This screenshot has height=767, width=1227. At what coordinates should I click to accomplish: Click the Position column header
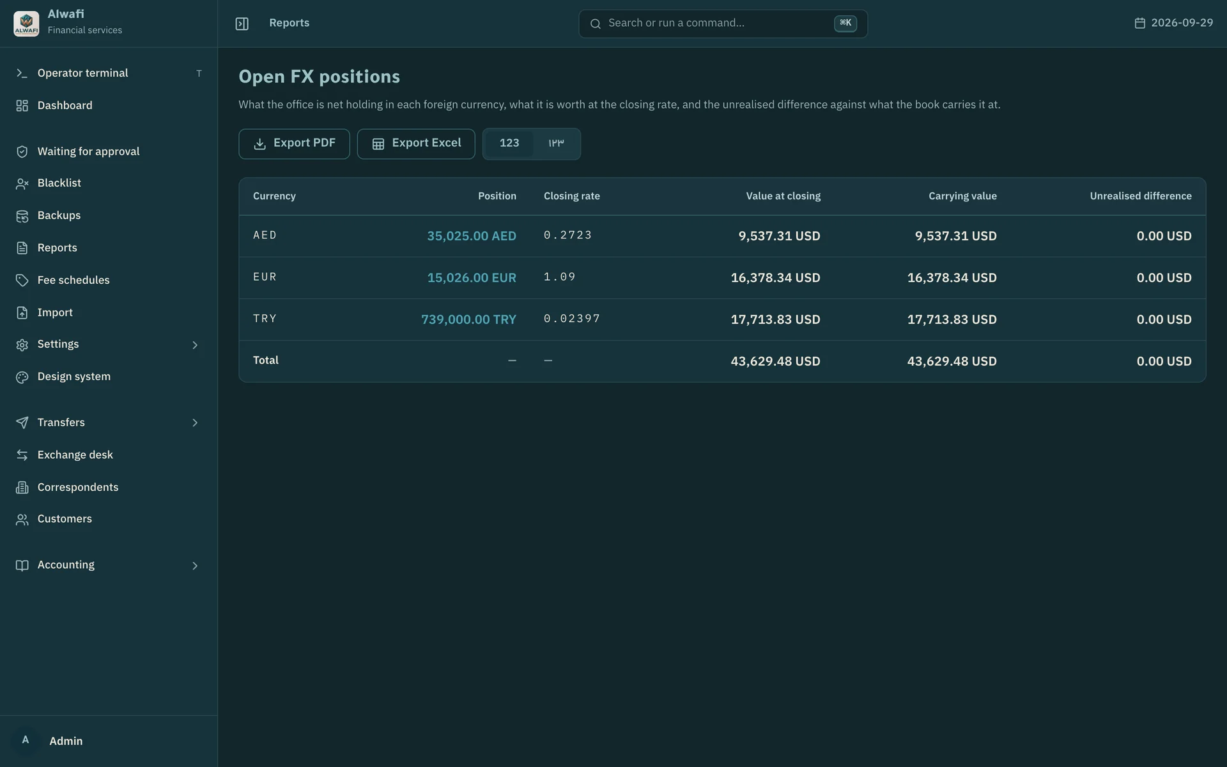tap(497, 196)
